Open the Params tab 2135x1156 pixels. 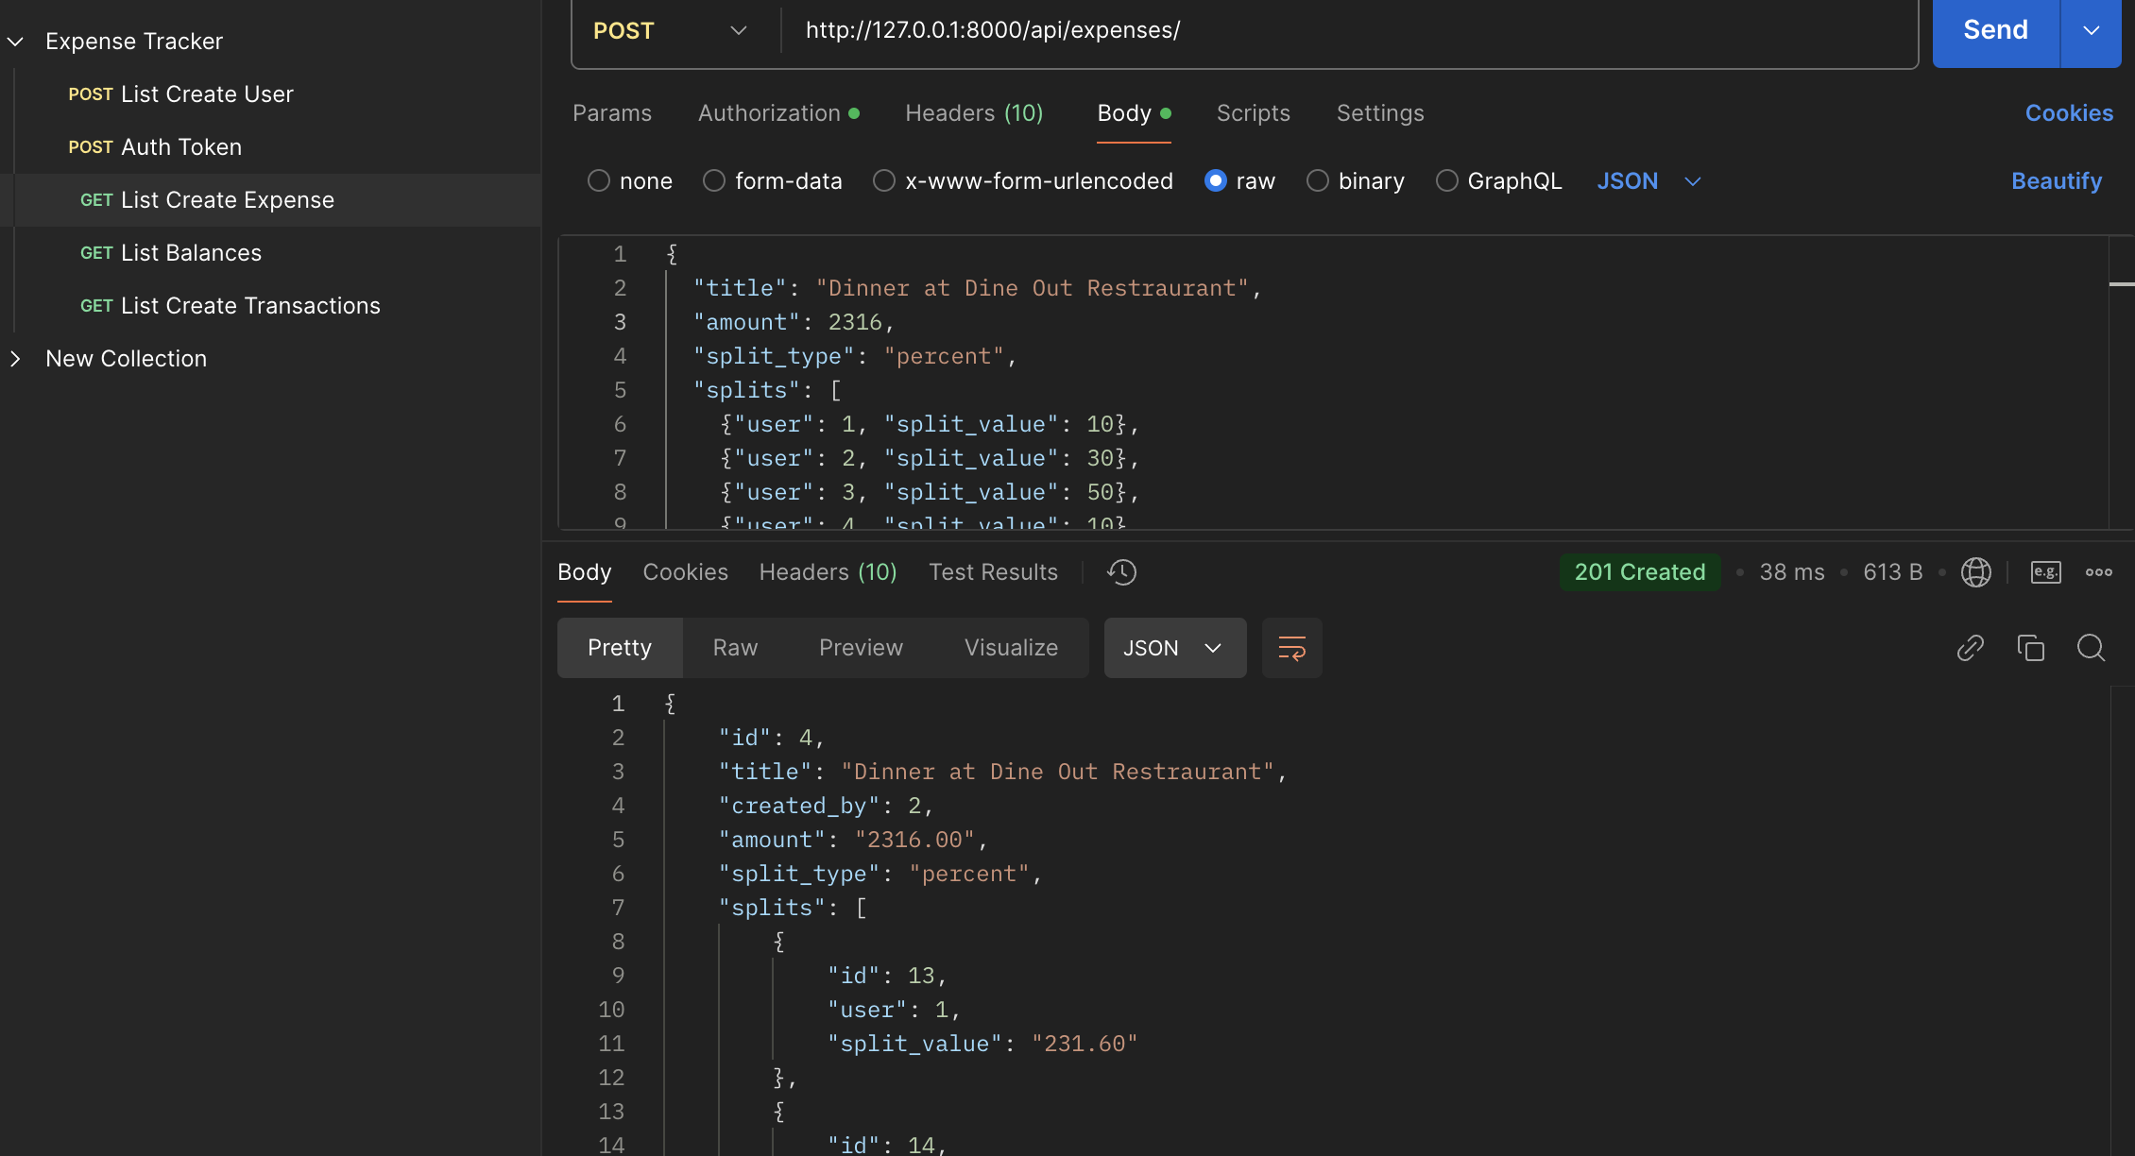612,113
